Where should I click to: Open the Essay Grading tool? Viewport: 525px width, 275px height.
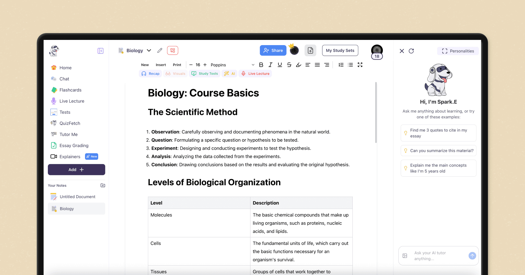[x=74, y=145]
